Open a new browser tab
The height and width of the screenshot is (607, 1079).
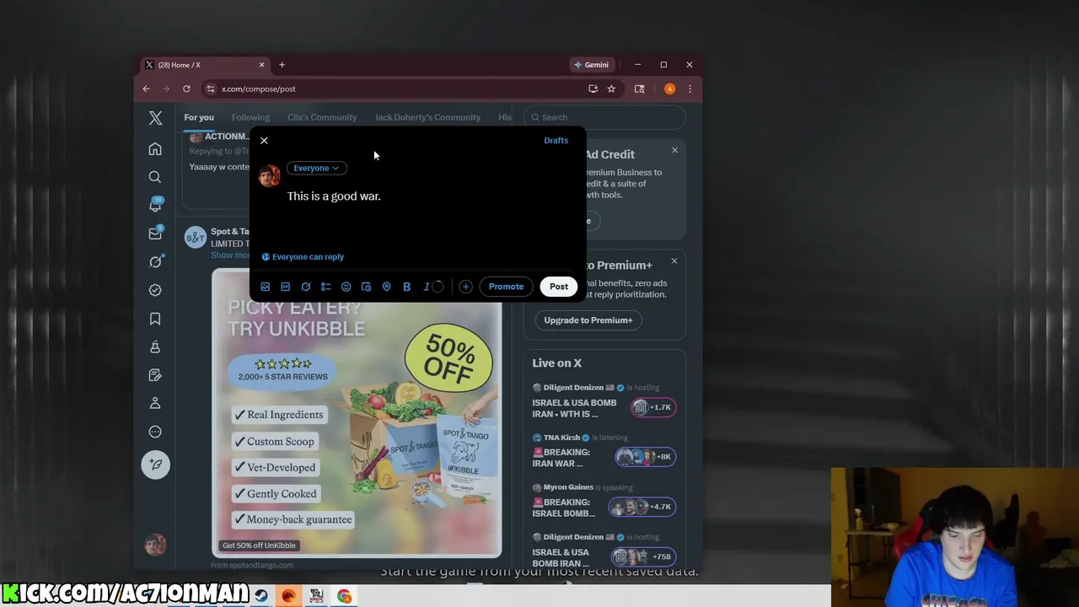282,65
